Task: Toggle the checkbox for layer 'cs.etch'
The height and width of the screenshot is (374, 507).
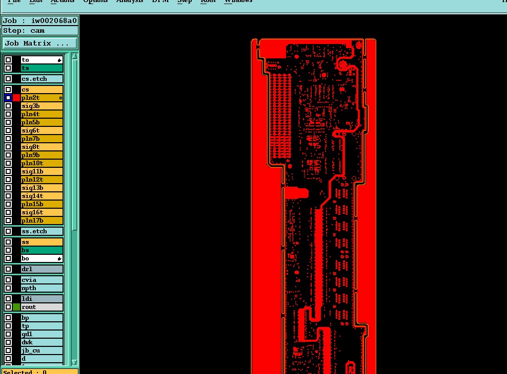Action: click(8, 79)
